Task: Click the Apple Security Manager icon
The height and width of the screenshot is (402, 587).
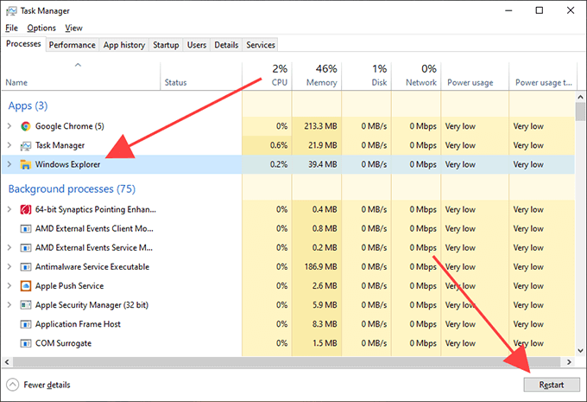Action: 26,305
